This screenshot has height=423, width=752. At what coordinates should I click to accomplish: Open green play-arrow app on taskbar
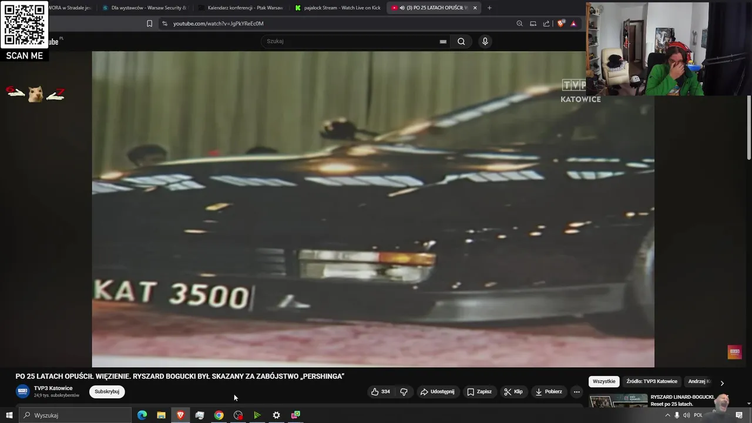257,415
